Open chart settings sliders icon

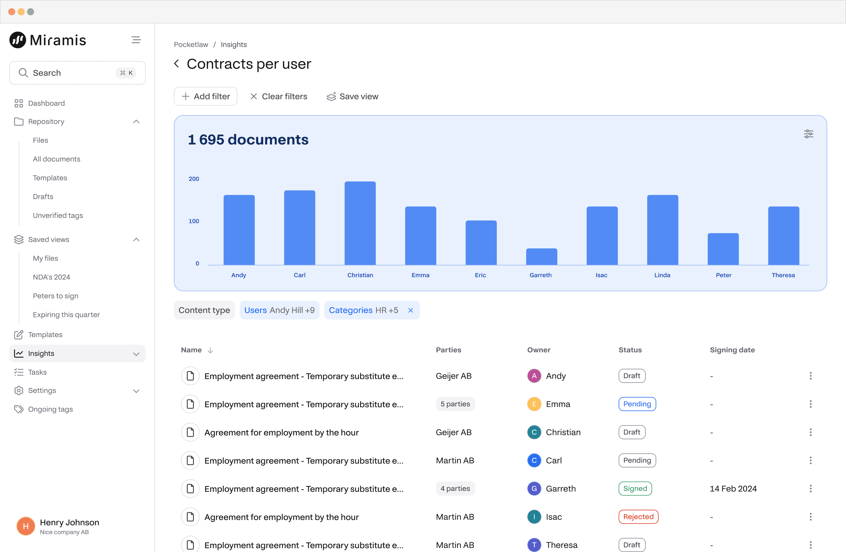[808, 134]
